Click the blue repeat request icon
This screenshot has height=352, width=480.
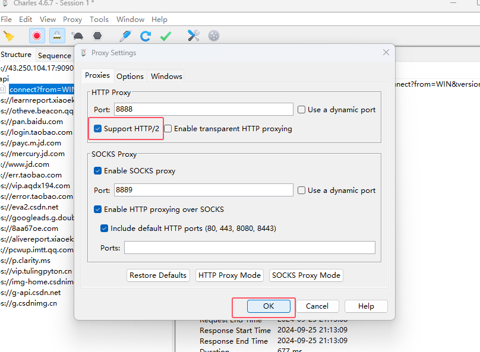click(x=146, y=36)
